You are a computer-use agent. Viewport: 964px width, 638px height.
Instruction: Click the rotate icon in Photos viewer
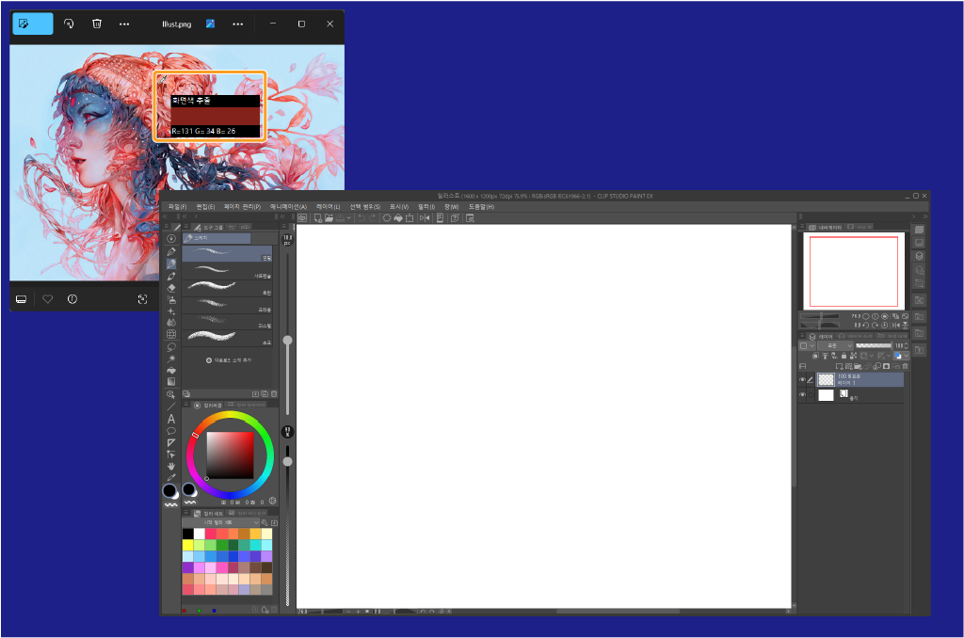69,24
